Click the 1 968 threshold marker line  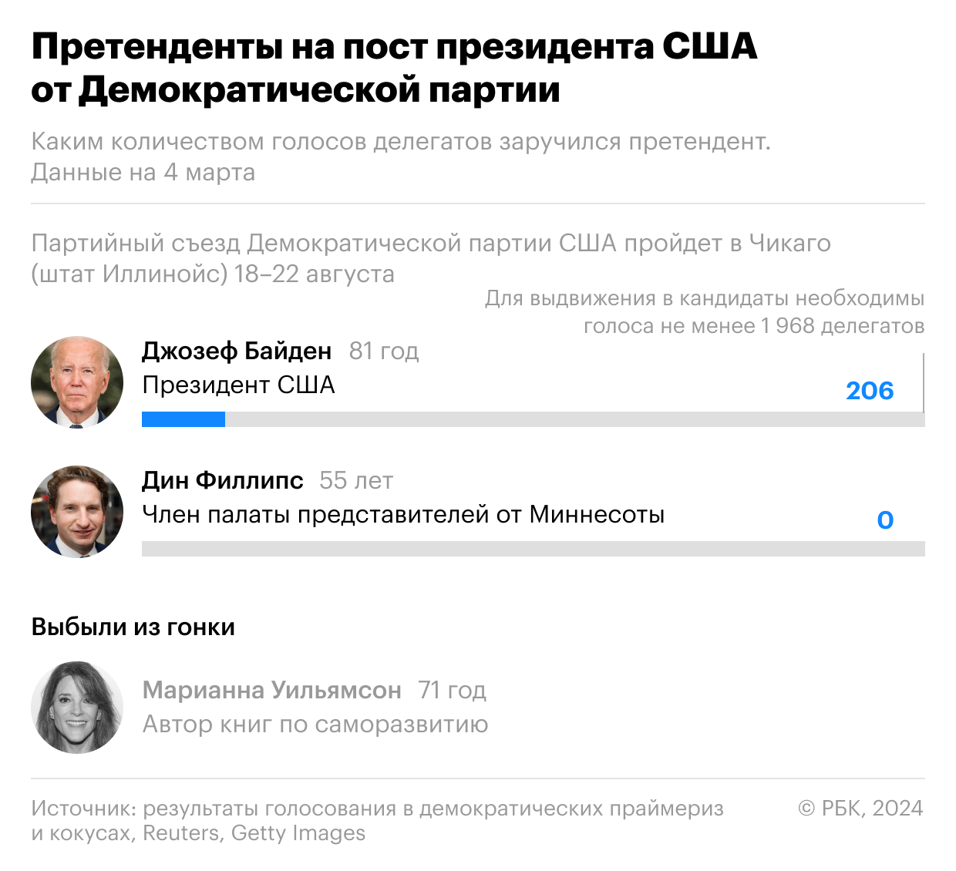coord(923,383)
